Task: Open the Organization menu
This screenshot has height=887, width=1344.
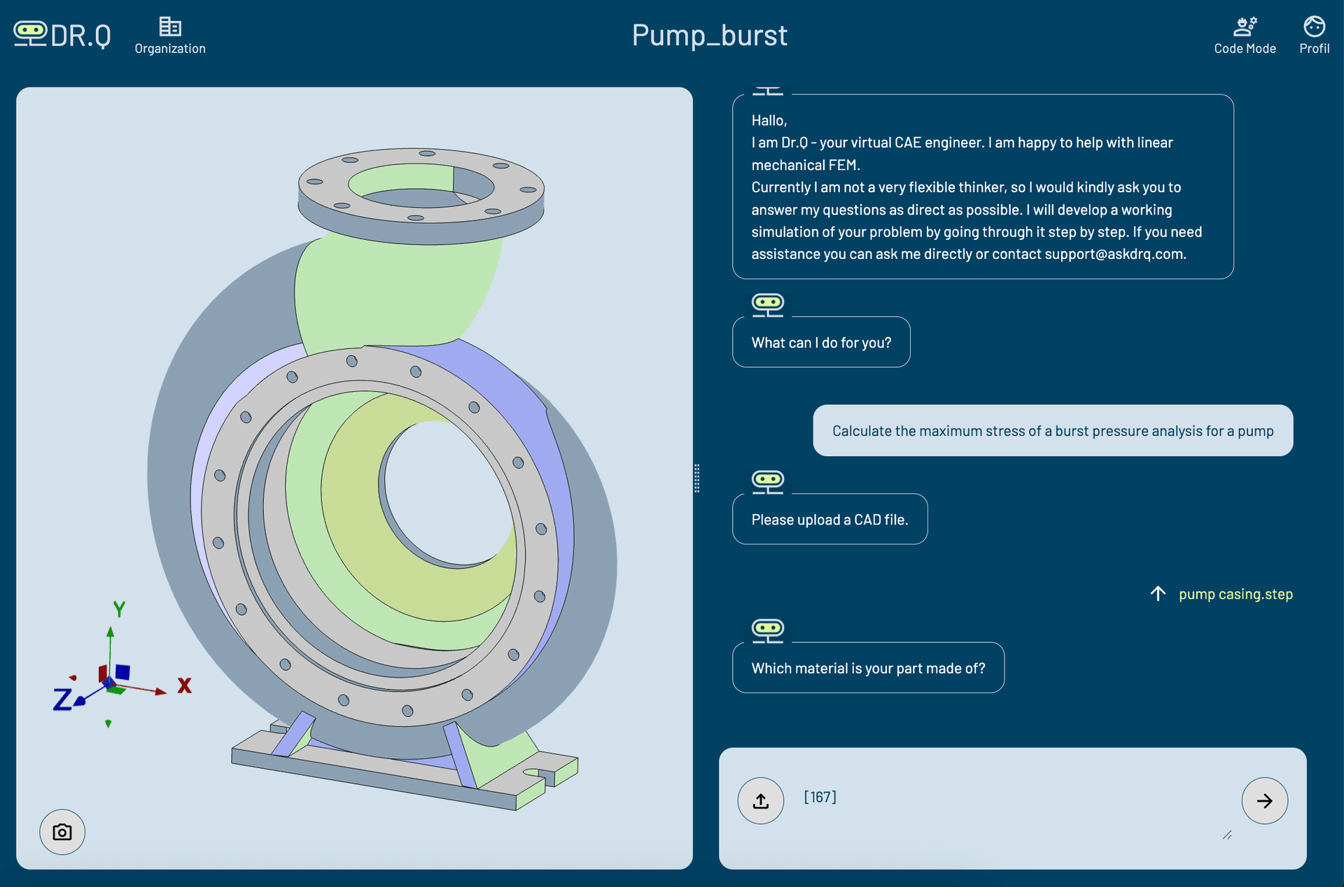Action: [x=169, y=35]
